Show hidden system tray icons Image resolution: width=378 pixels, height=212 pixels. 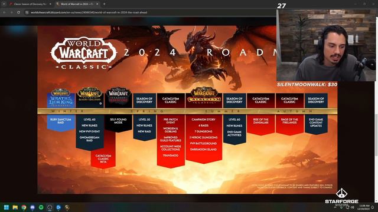[x=335, y=207]
